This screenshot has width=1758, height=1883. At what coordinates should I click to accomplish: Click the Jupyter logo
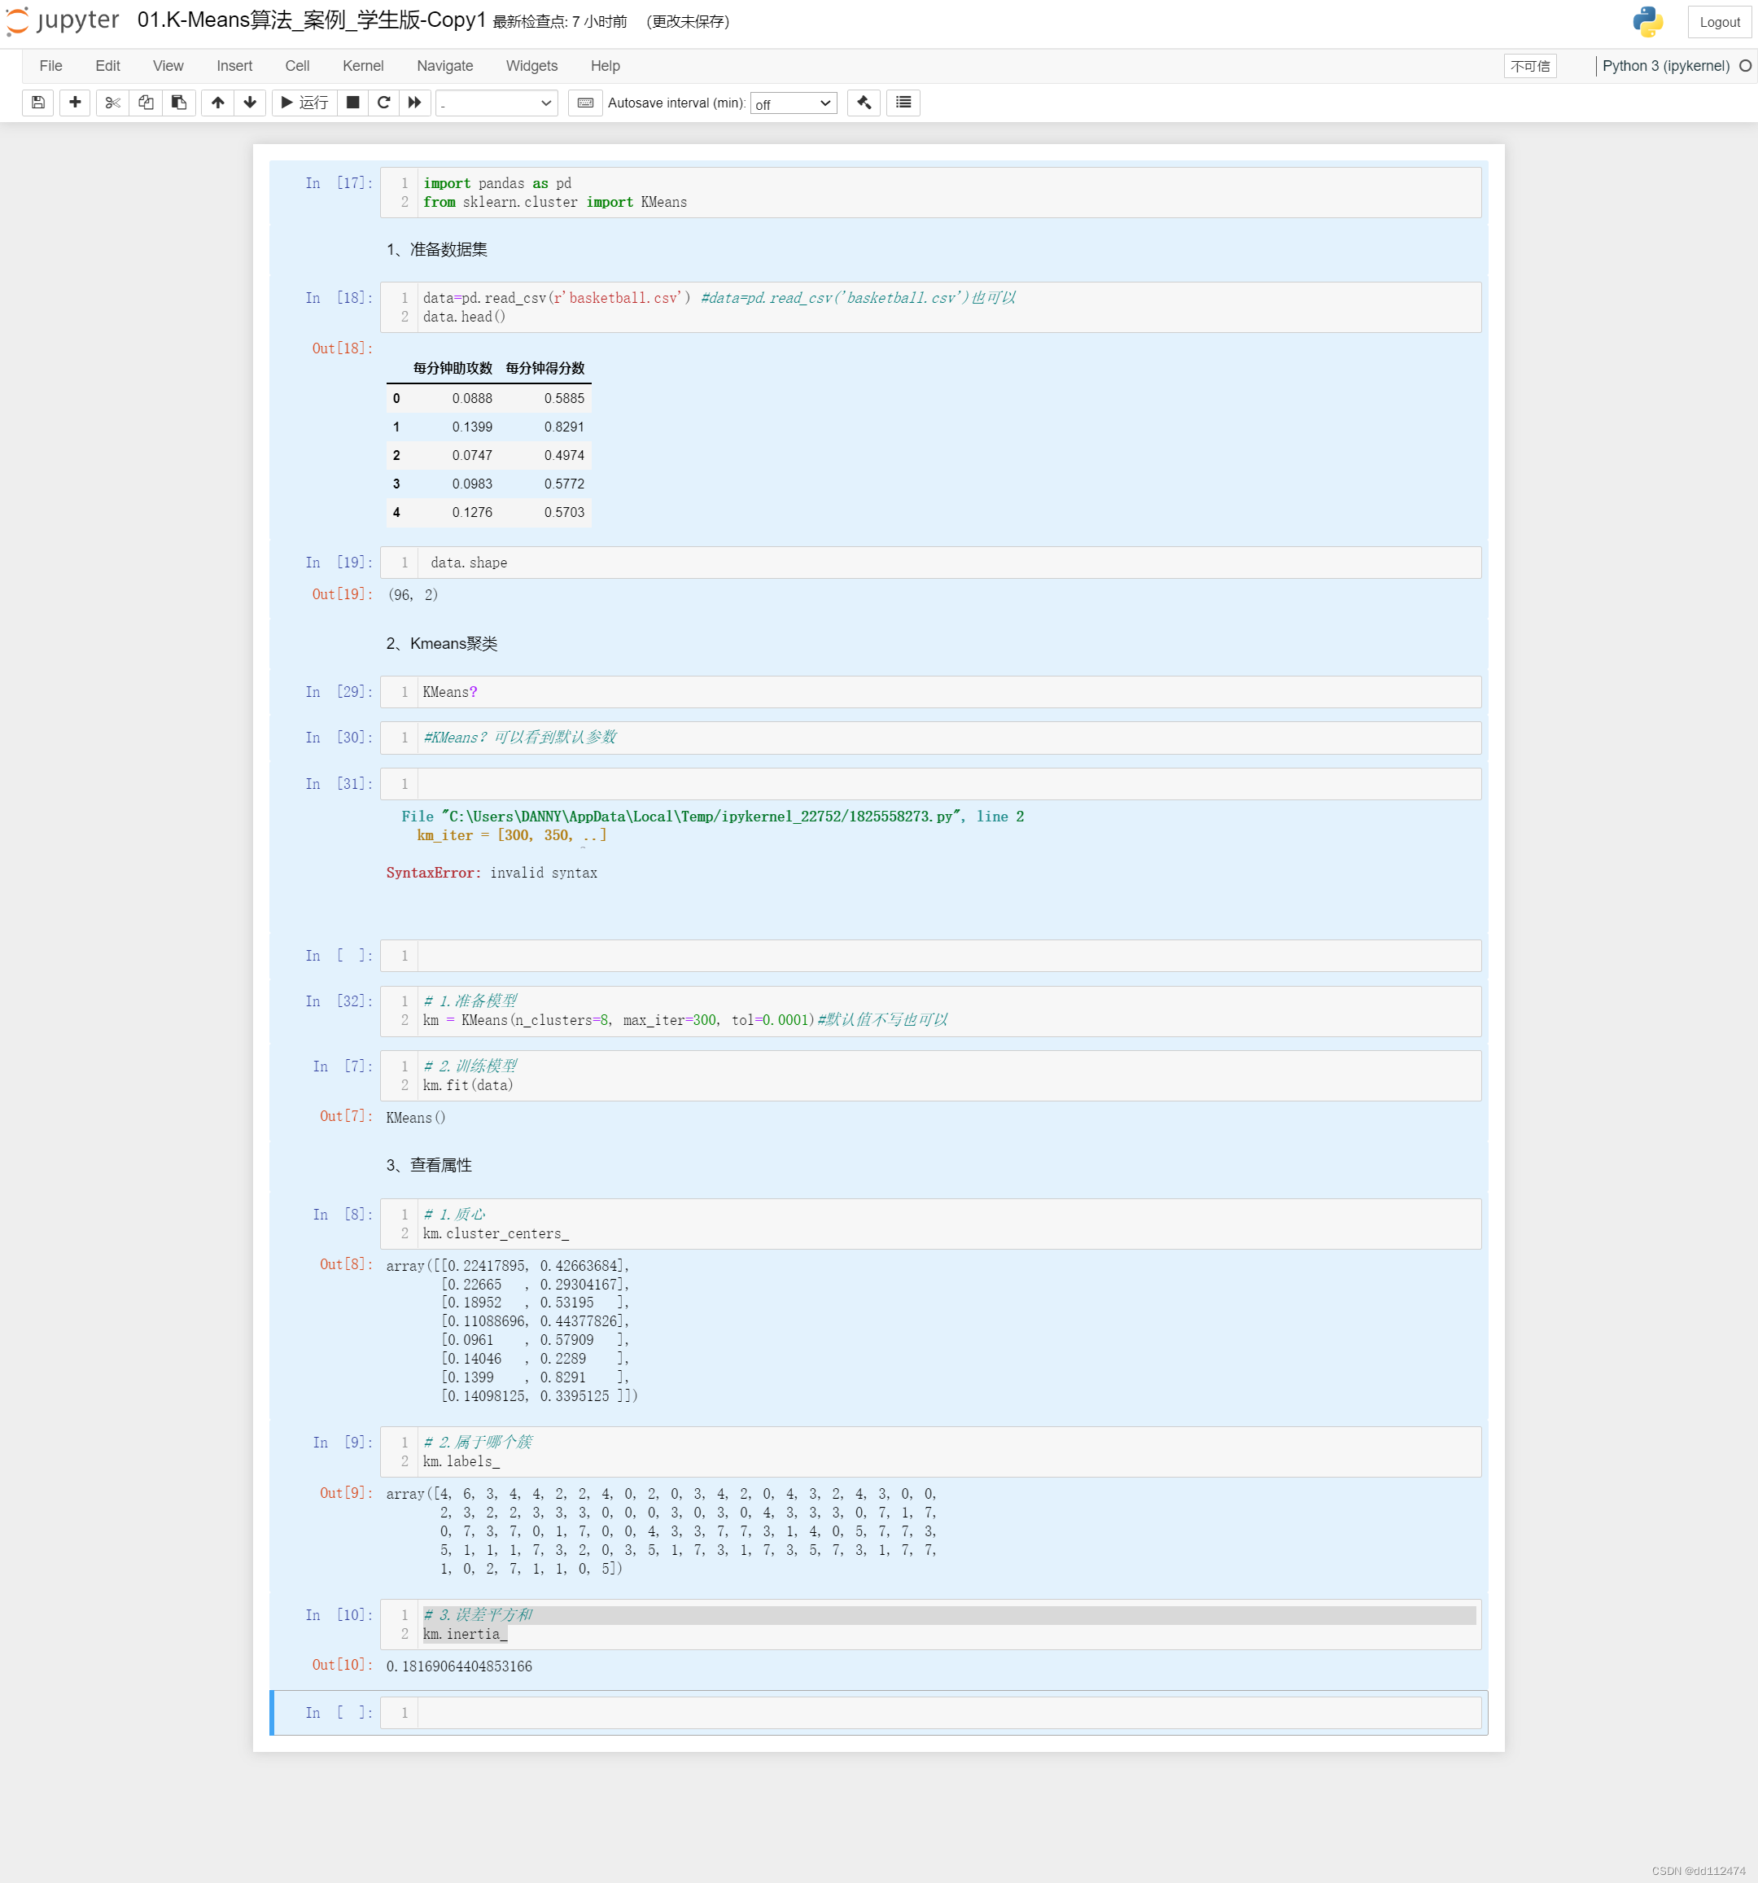(63, 21)
